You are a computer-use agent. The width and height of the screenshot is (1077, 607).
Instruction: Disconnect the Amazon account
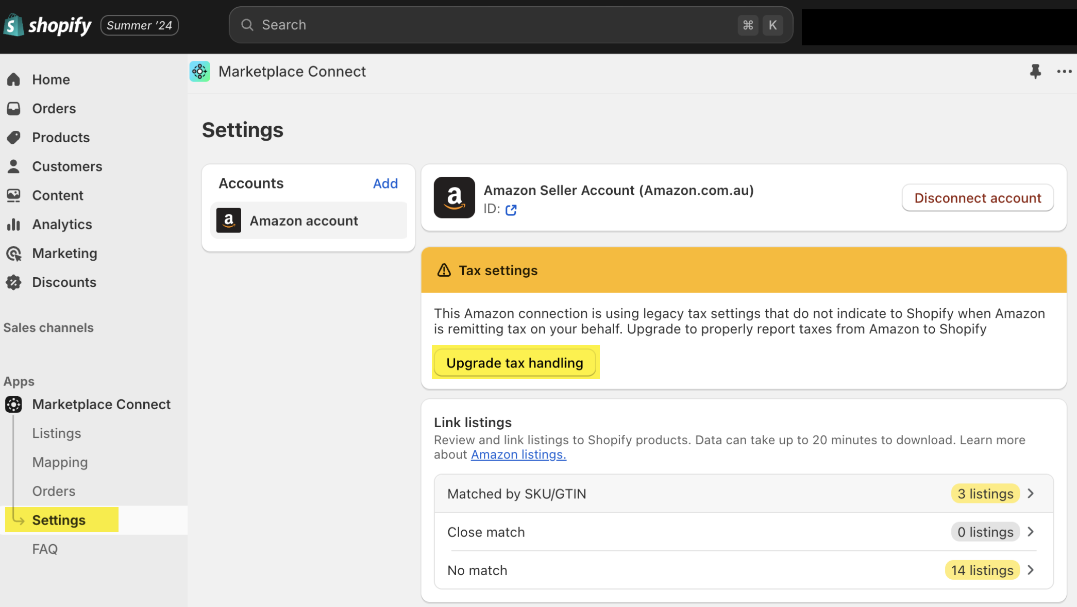(978, 198)
